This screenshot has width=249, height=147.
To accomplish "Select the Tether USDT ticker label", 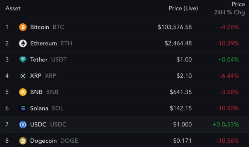I will pos(59,59).
